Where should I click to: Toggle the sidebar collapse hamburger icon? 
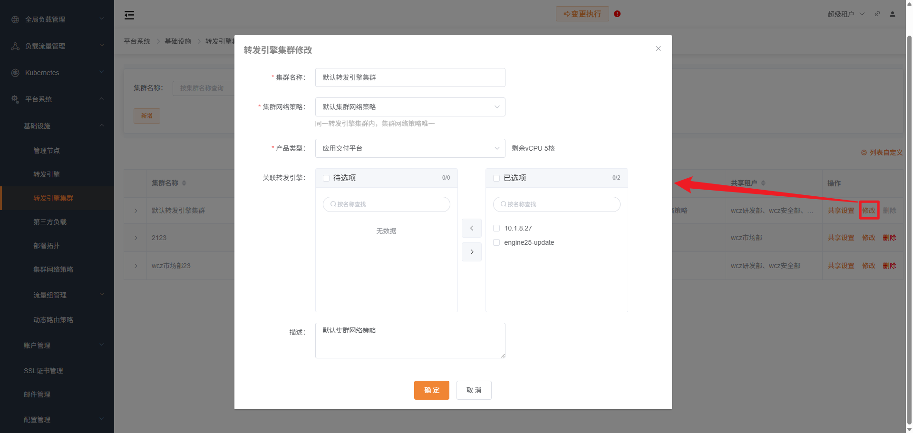(x=129, y=15)
